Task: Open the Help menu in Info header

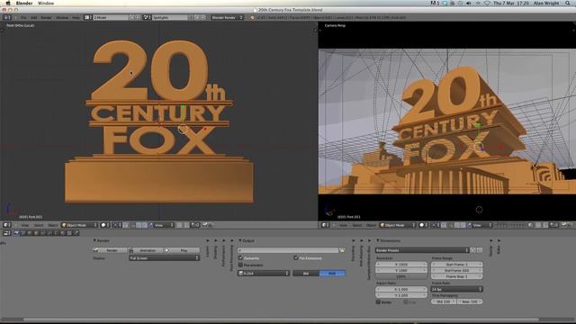Action: tap(76, 17)
